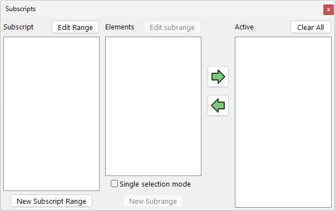Viewport: 335px width, 211px height.
Task: Click inside the empty Active list box
Action: pos(283,122)
